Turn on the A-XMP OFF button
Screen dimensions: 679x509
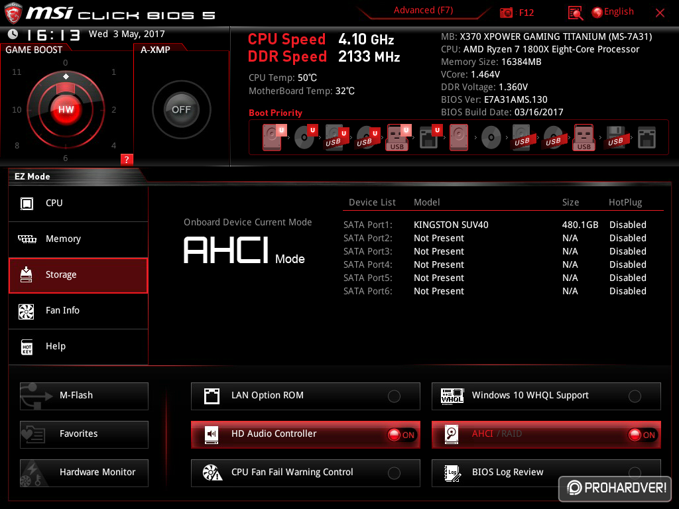[182, 109]
